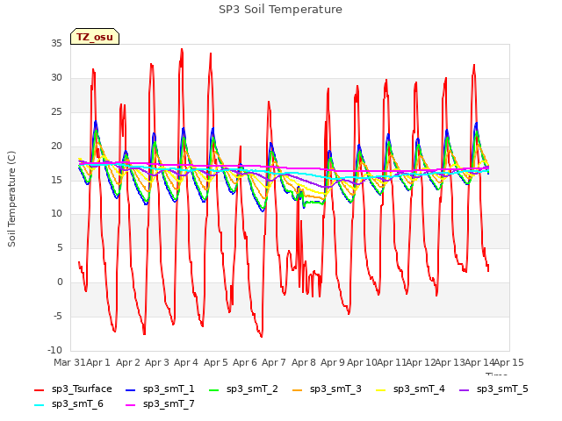Click the 25 y-axis tick label
Screen dimensions: 562x421
(56, 112)
